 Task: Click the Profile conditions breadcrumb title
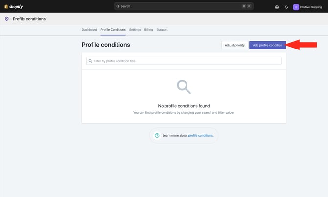(x=29, y=19)
